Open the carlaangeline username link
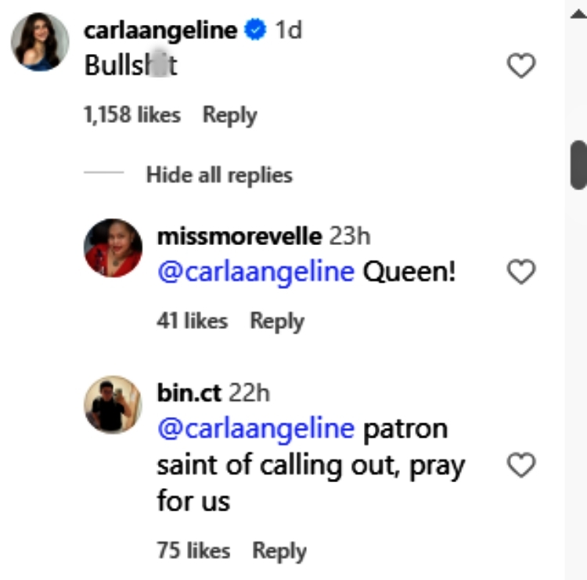This screenshot has width=587, height=580. click(x=160, y=31)
